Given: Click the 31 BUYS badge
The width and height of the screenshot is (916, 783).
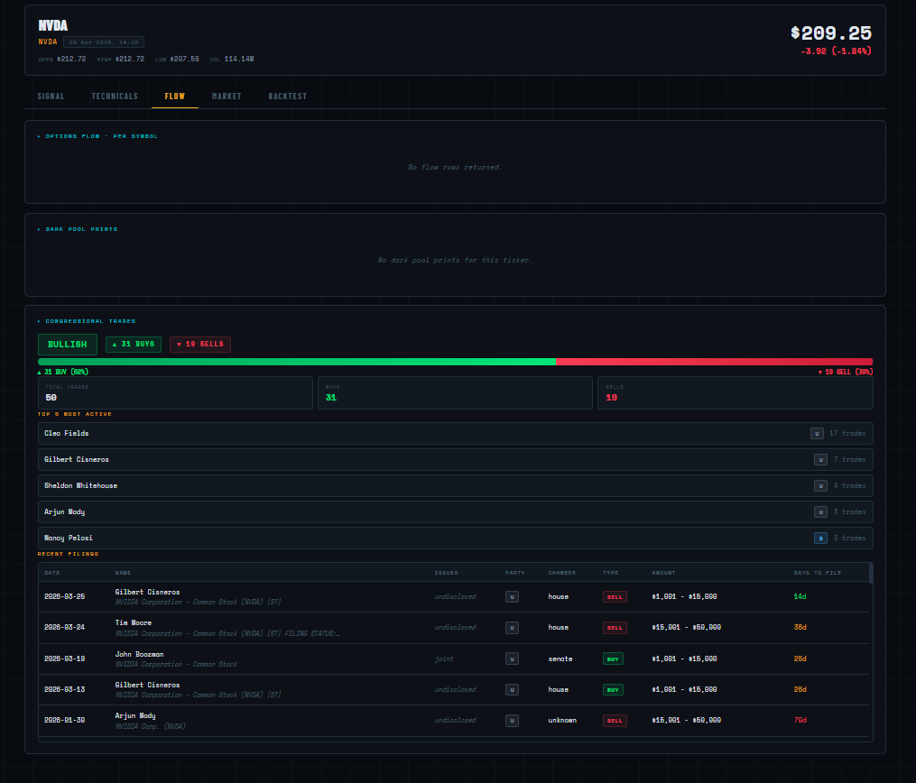Looking at the screenshot, I should [x=134, y=345].
